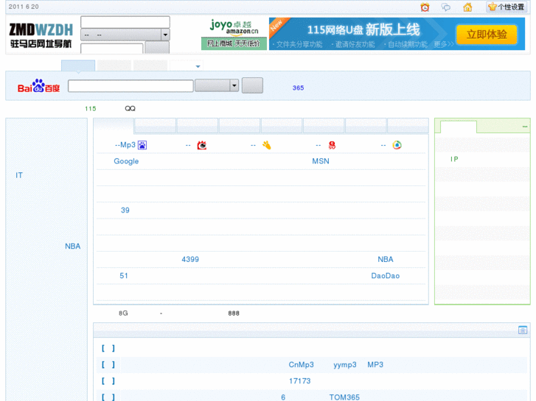Select the white tab in green side panel

[x=459, y=127]
